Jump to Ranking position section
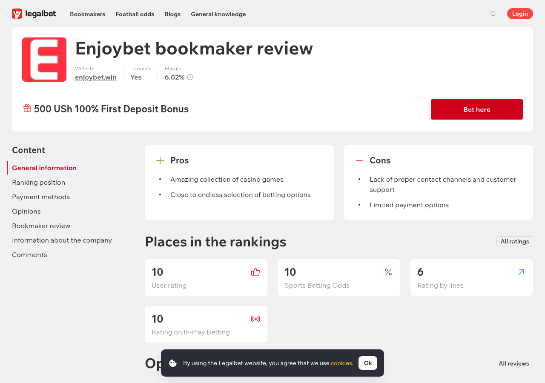 tap(39, 182)
